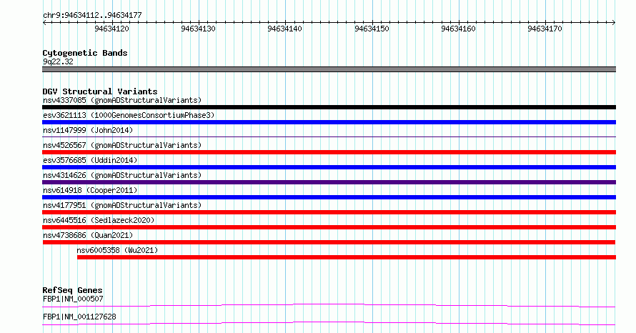Screen dimensions: 636x333
Task: Open variant nsv6005358 (Wu2021) label
Action: [x=117, y=250]
